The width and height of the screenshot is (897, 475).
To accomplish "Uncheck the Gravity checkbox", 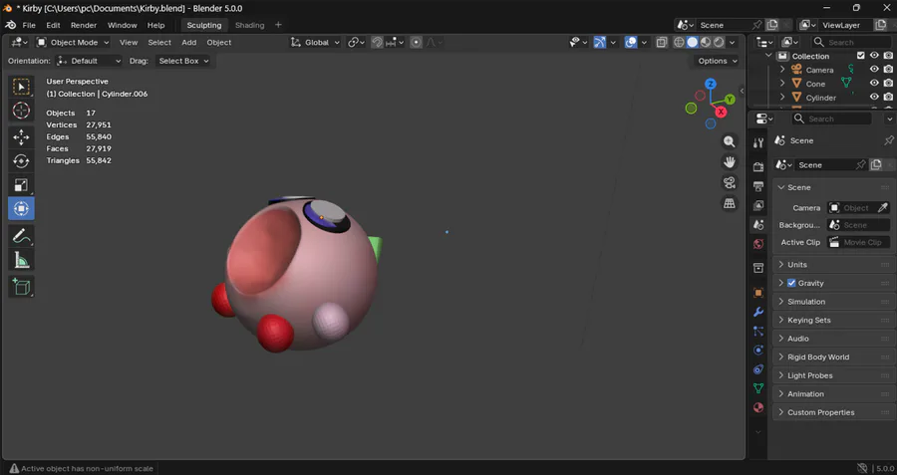I will click(x=792, y=283).
